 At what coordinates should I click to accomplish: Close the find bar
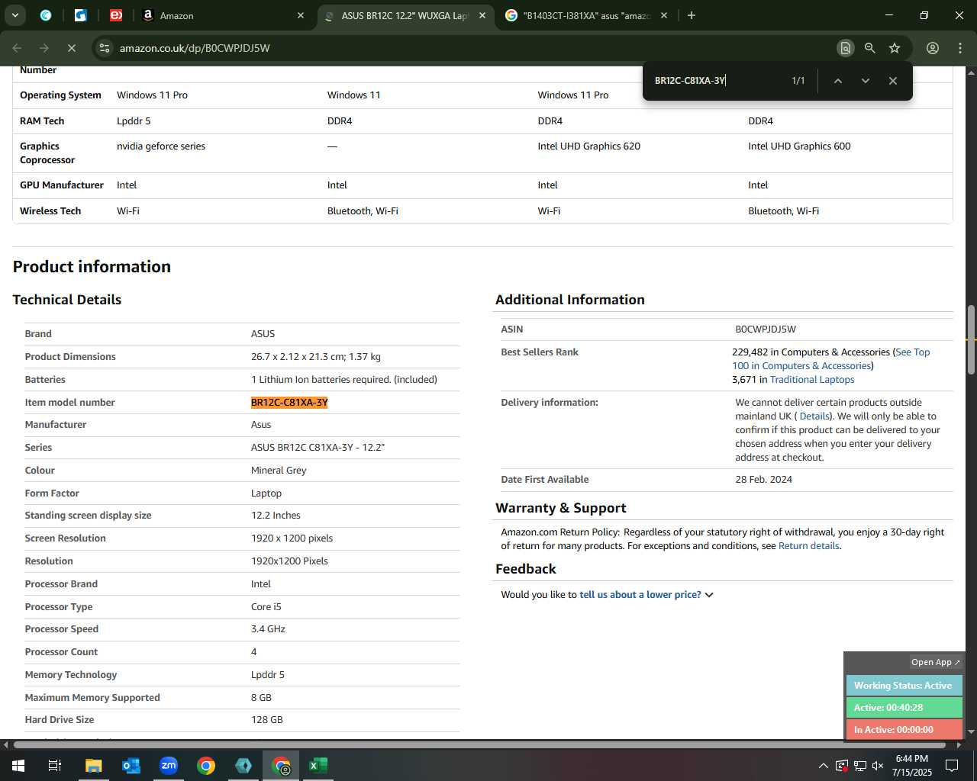892,81
